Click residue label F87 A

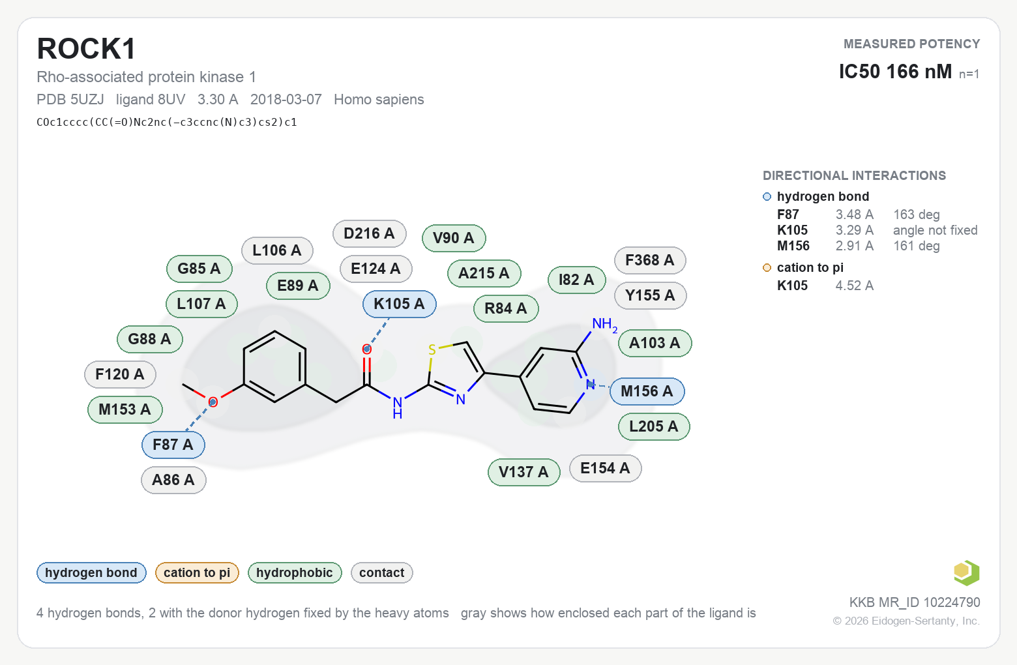(173, 445)
